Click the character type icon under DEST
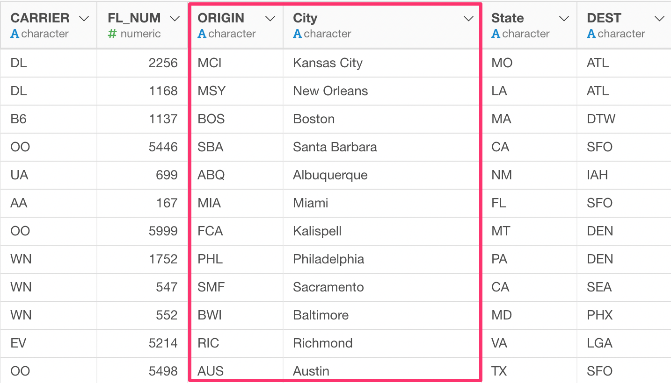Viewport: 671px width, 383px height. tap(591, 34)
